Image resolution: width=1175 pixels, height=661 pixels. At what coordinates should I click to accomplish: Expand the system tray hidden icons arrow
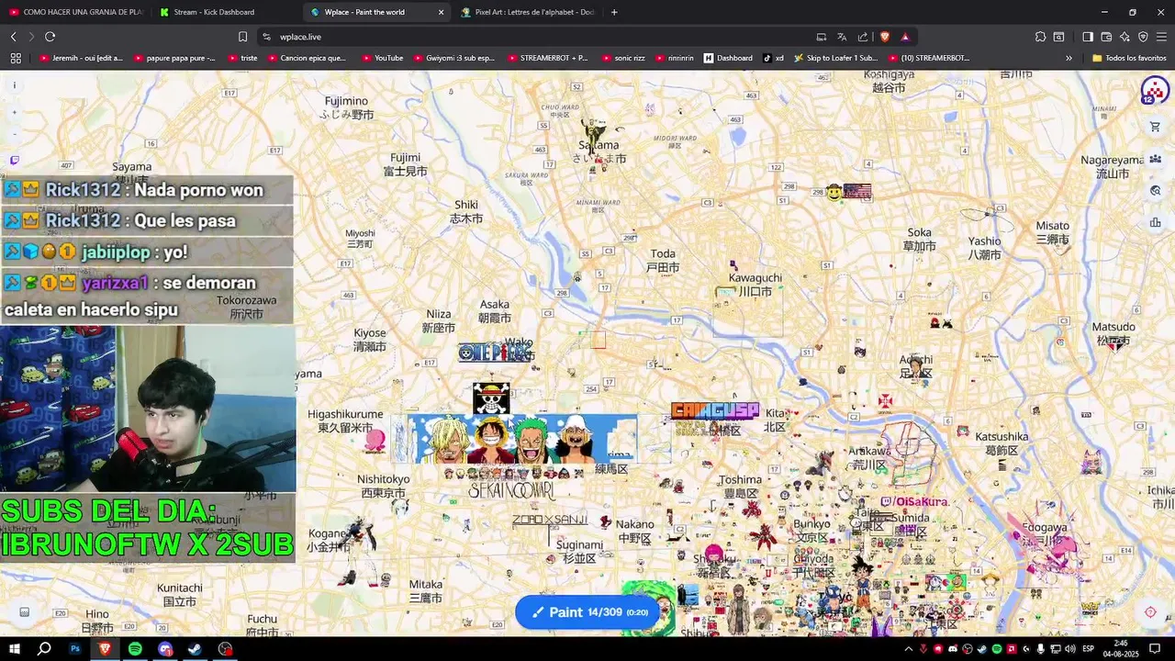pos(909,649)
